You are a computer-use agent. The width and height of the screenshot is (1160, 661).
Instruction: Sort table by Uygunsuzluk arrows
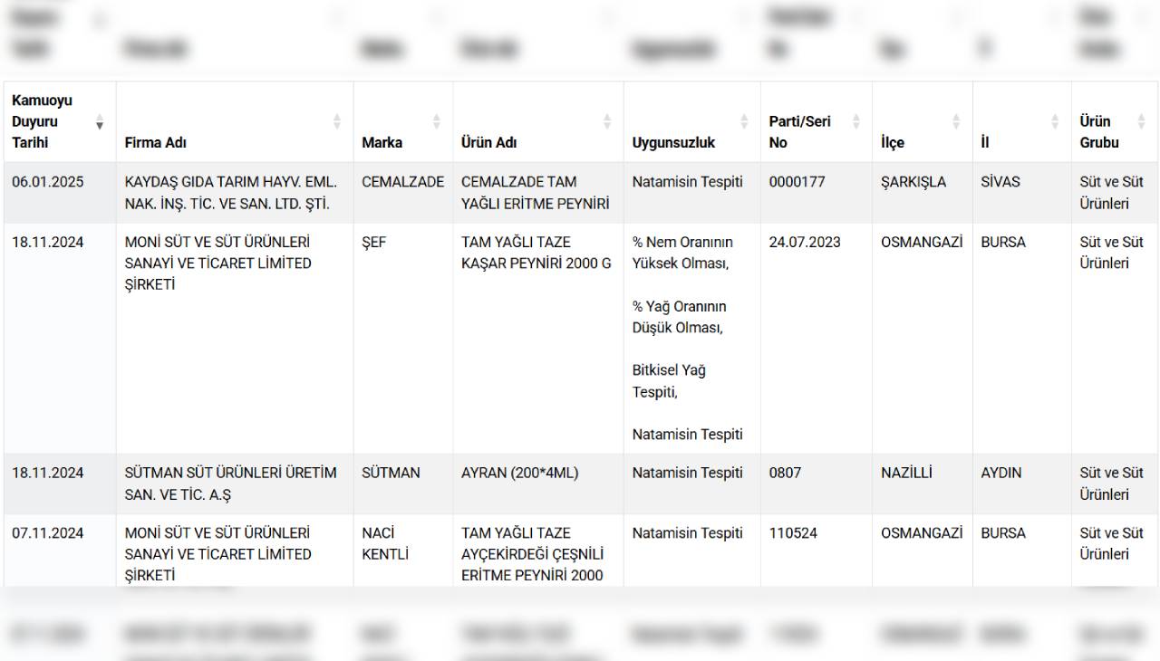click(744, 121)
